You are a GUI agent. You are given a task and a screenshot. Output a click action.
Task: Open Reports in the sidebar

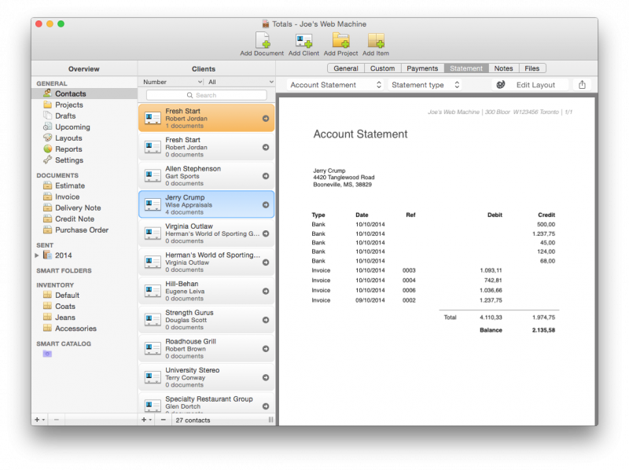(68, 149)
